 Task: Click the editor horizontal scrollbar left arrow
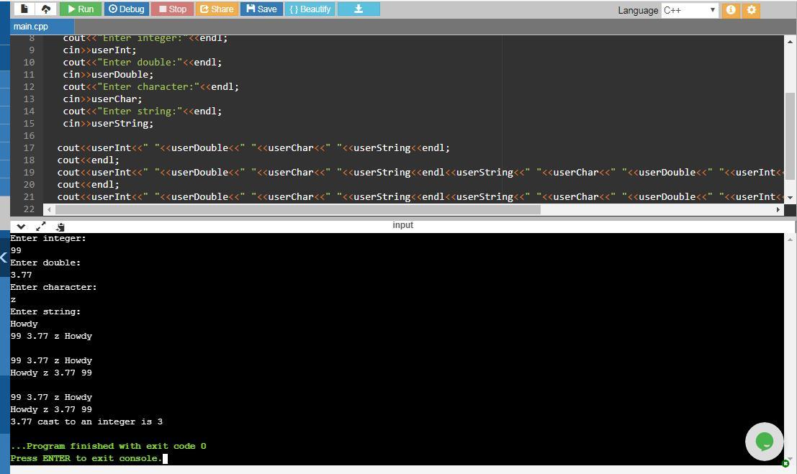coord(49,209)
